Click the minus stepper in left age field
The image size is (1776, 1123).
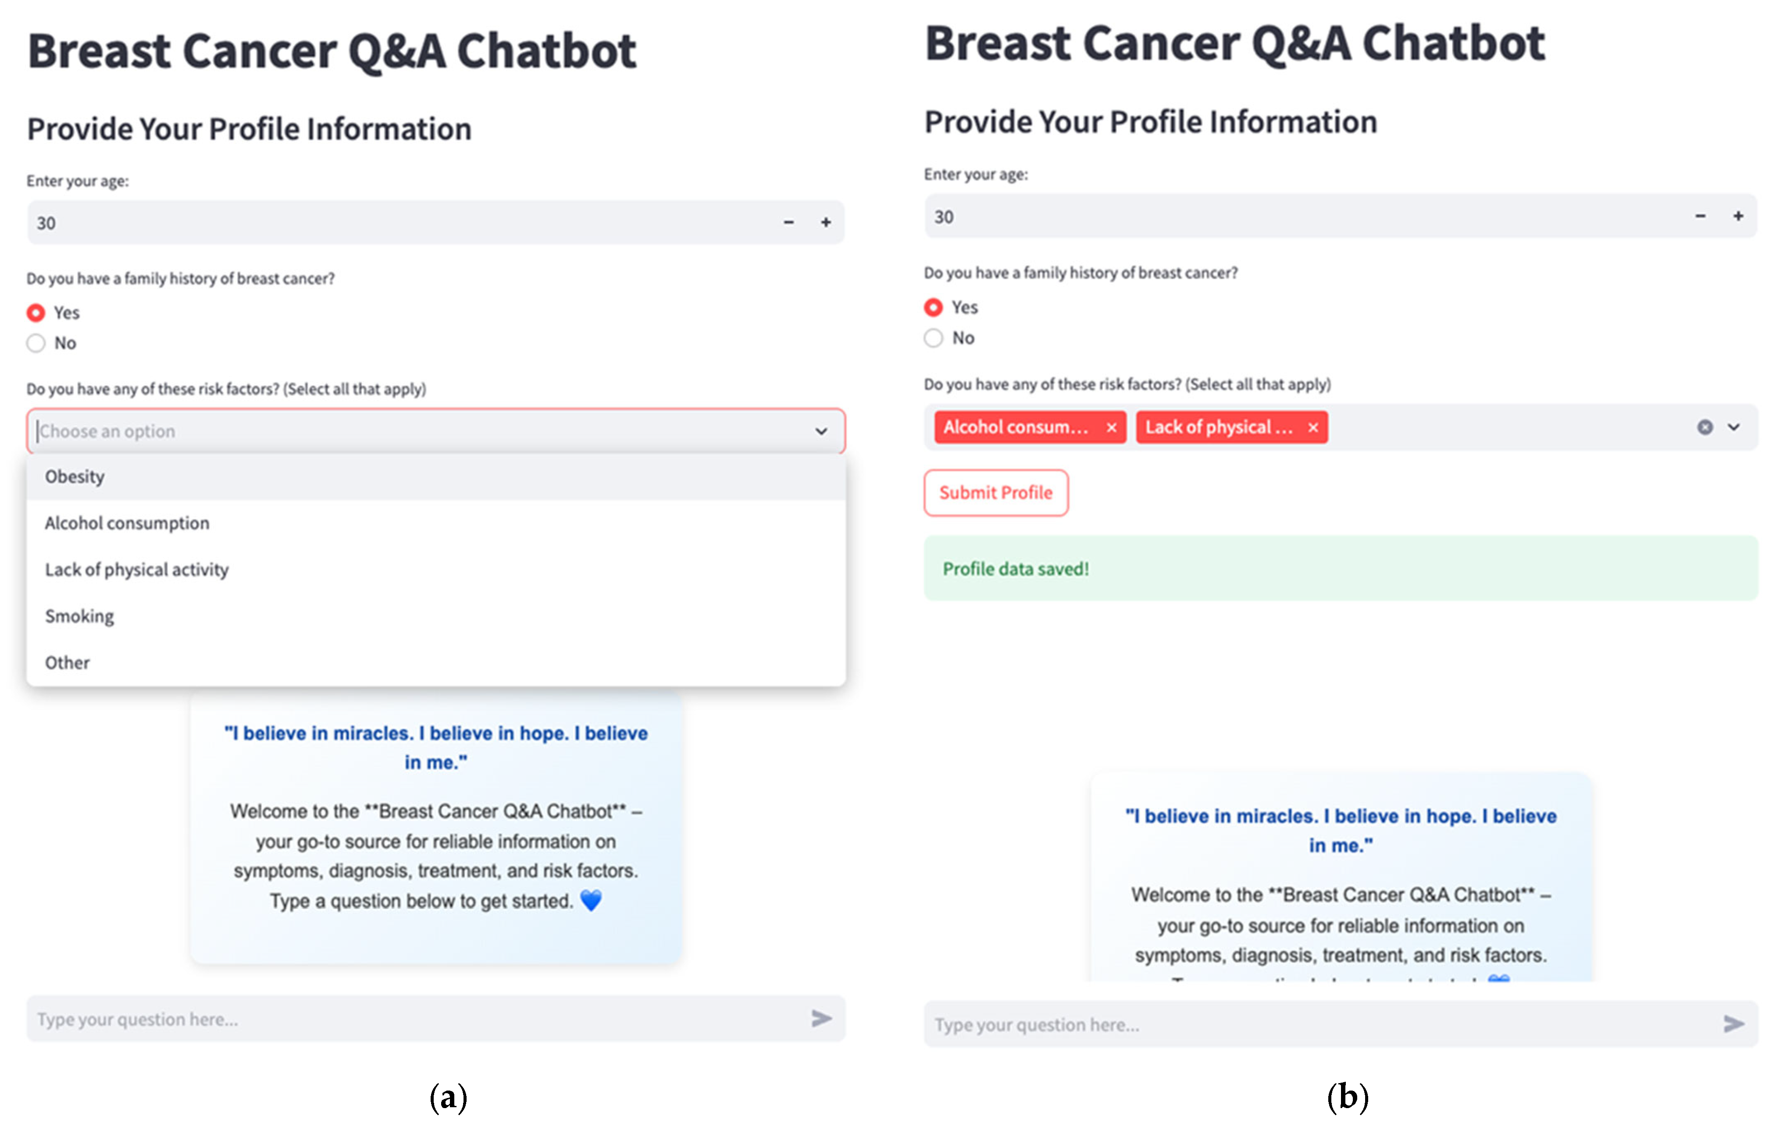788,222
